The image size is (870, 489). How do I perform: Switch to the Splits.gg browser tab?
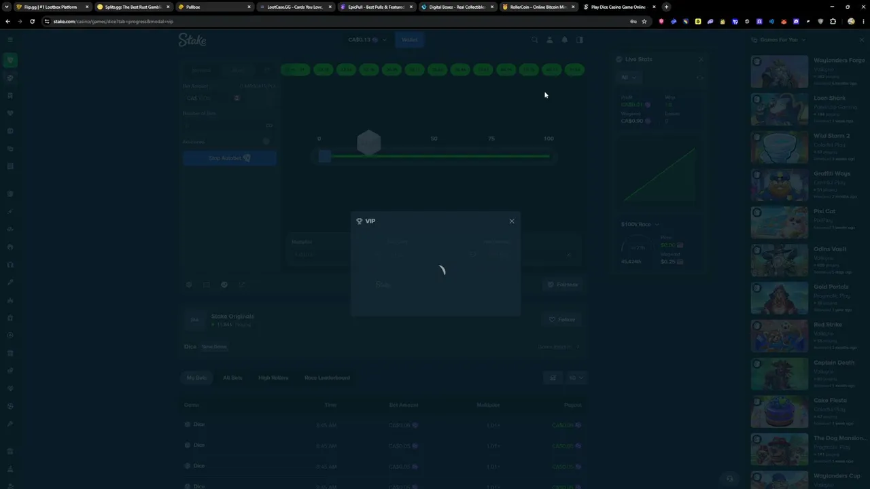[x=133, y=7]
